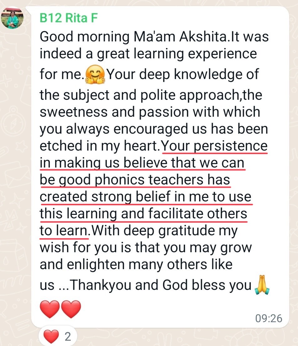Image resolution: width=298 pixels, height=346 pixels.
Task: Open the sender's profile picture
Action: click(x=12, y=18)
